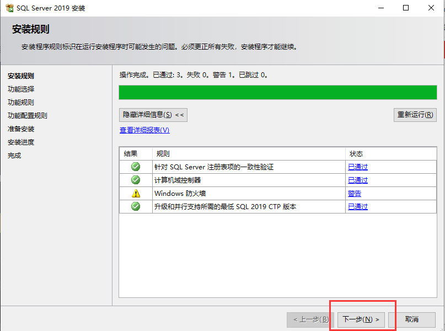Select 功能规则 step in sidebar
Viewport: 445px width, 331px height.
pyautogui.click(x=21, y=103)
